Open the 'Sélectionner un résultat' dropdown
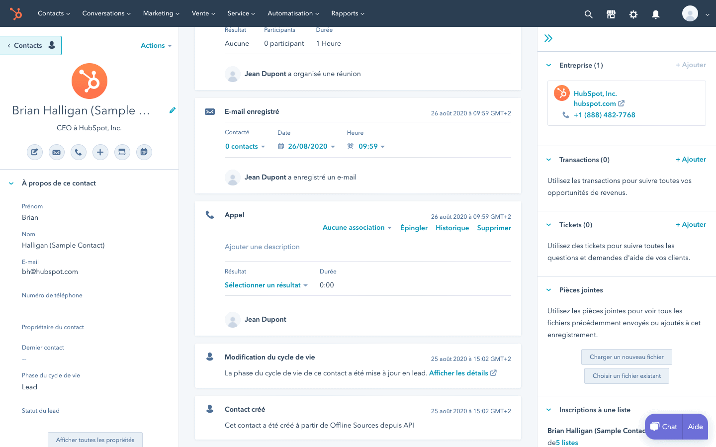This screenshot has height=447, width=716. 267,285
